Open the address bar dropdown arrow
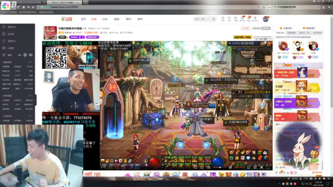Image resolution: width=333 pixels, height=187 pixels. pyautogui.click(x=269, y=7)
